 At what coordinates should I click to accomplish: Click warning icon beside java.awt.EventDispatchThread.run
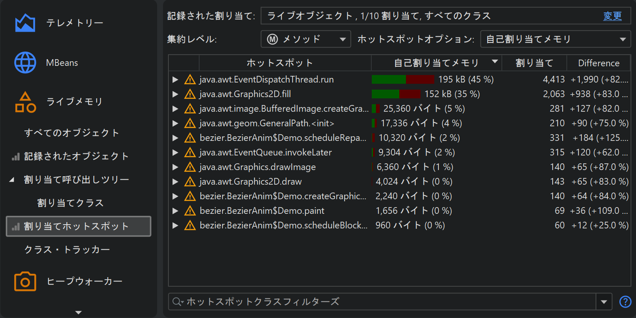pyautogui.click(x=190, y=80)
